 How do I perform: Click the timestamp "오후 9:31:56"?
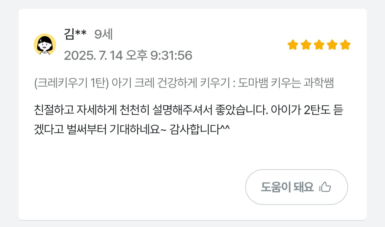(159, 55)
